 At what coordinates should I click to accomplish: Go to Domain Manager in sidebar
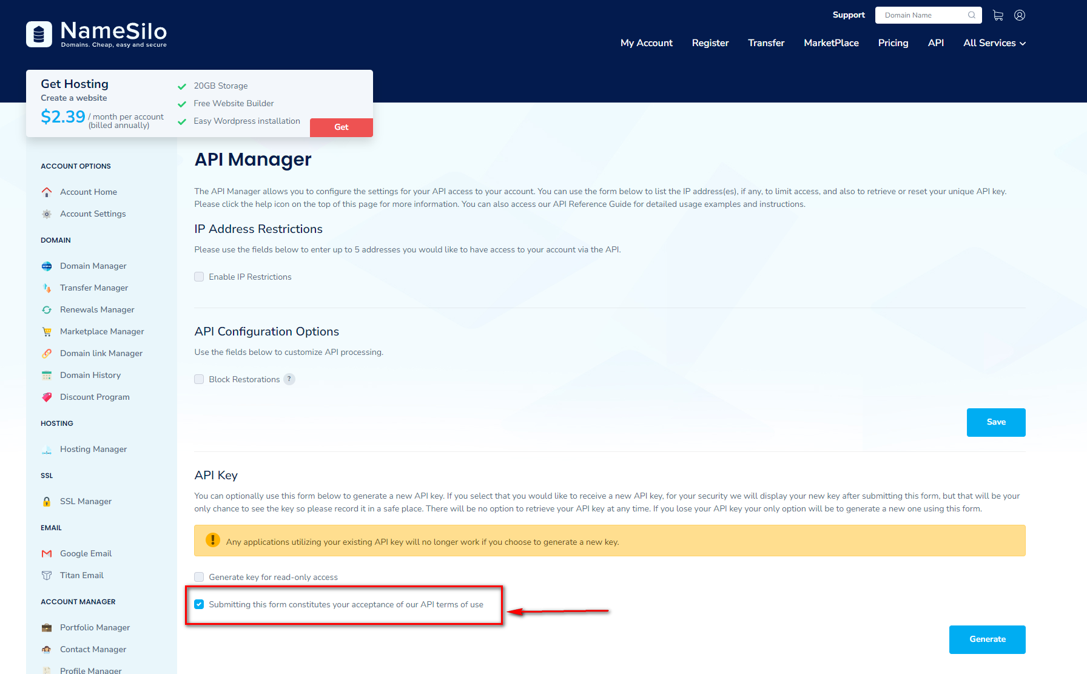click(93, 266)
